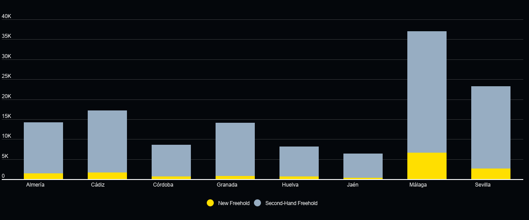
Task: Toggle the New Freehold legend label
Action: [234, 203]
